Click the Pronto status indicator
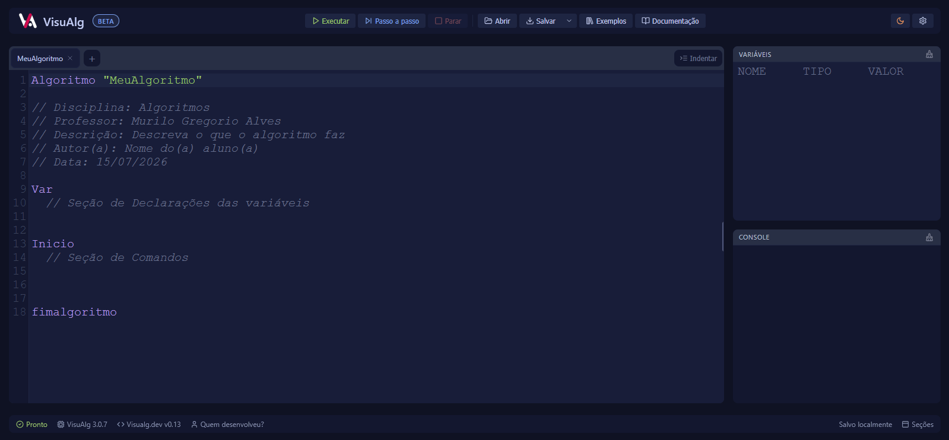Viewport: 949px width, 440px height. tap(32, 425)
